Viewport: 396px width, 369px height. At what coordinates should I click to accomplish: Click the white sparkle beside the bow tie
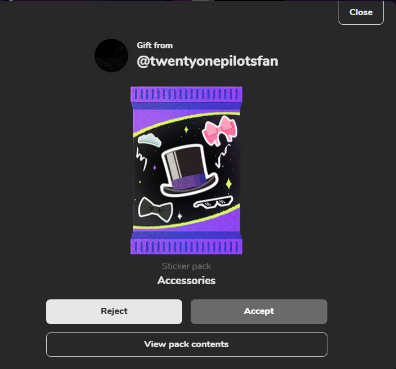point(179,216)
